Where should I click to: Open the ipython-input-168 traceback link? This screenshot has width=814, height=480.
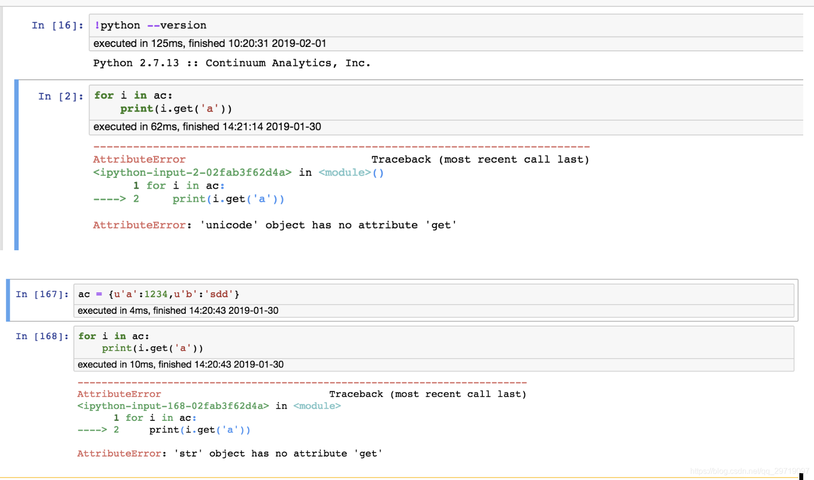tap(174, 406)
